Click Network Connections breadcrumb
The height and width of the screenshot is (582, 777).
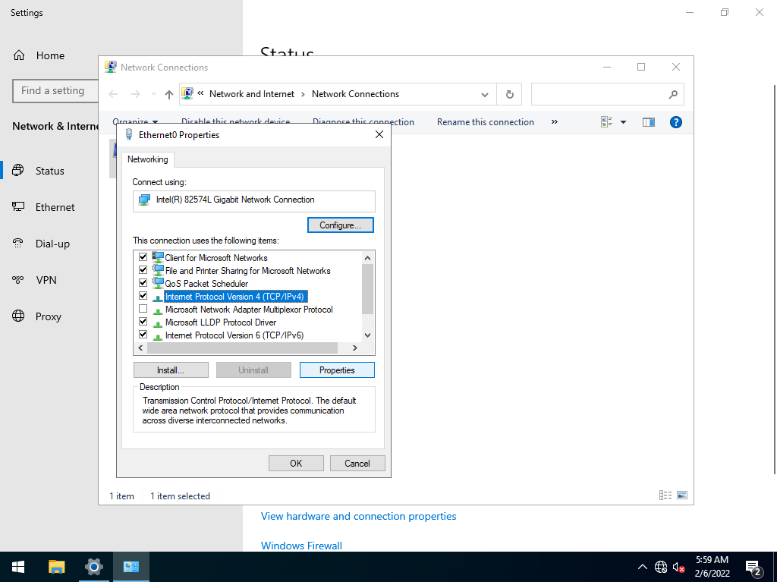pyautogui.click(x=355, y=94)
